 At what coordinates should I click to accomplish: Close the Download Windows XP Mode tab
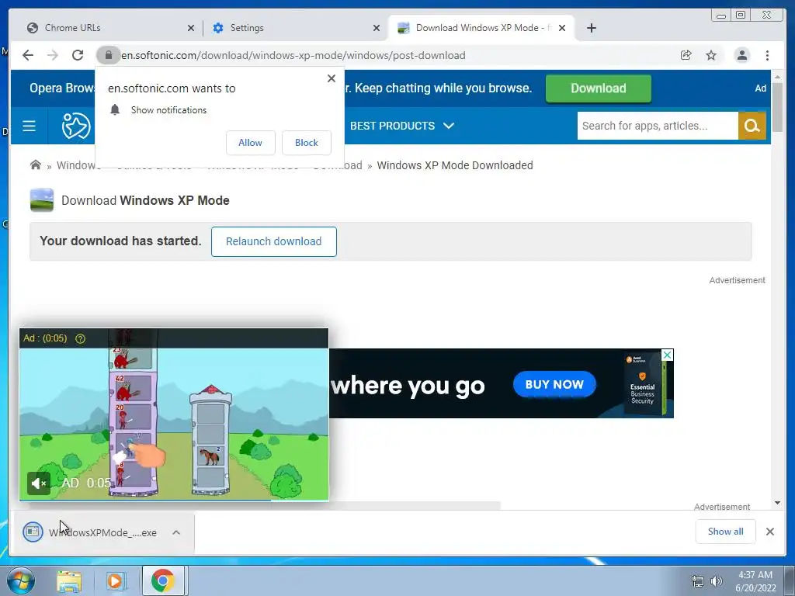(x=562, y=28)
